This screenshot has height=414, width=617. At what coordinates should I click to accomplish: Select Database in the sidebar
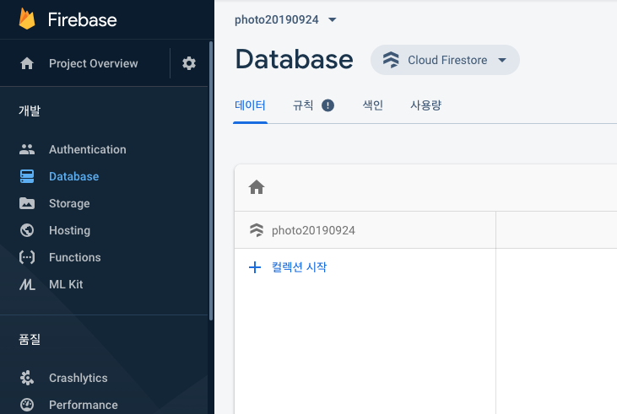[74, 176]
